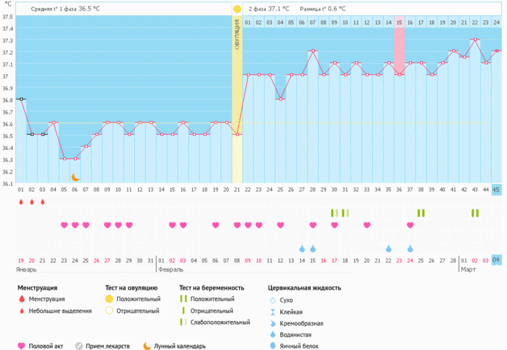Click the Отрицательный ovulation test empty circle

pyautogui.click(x=109, y=311)
